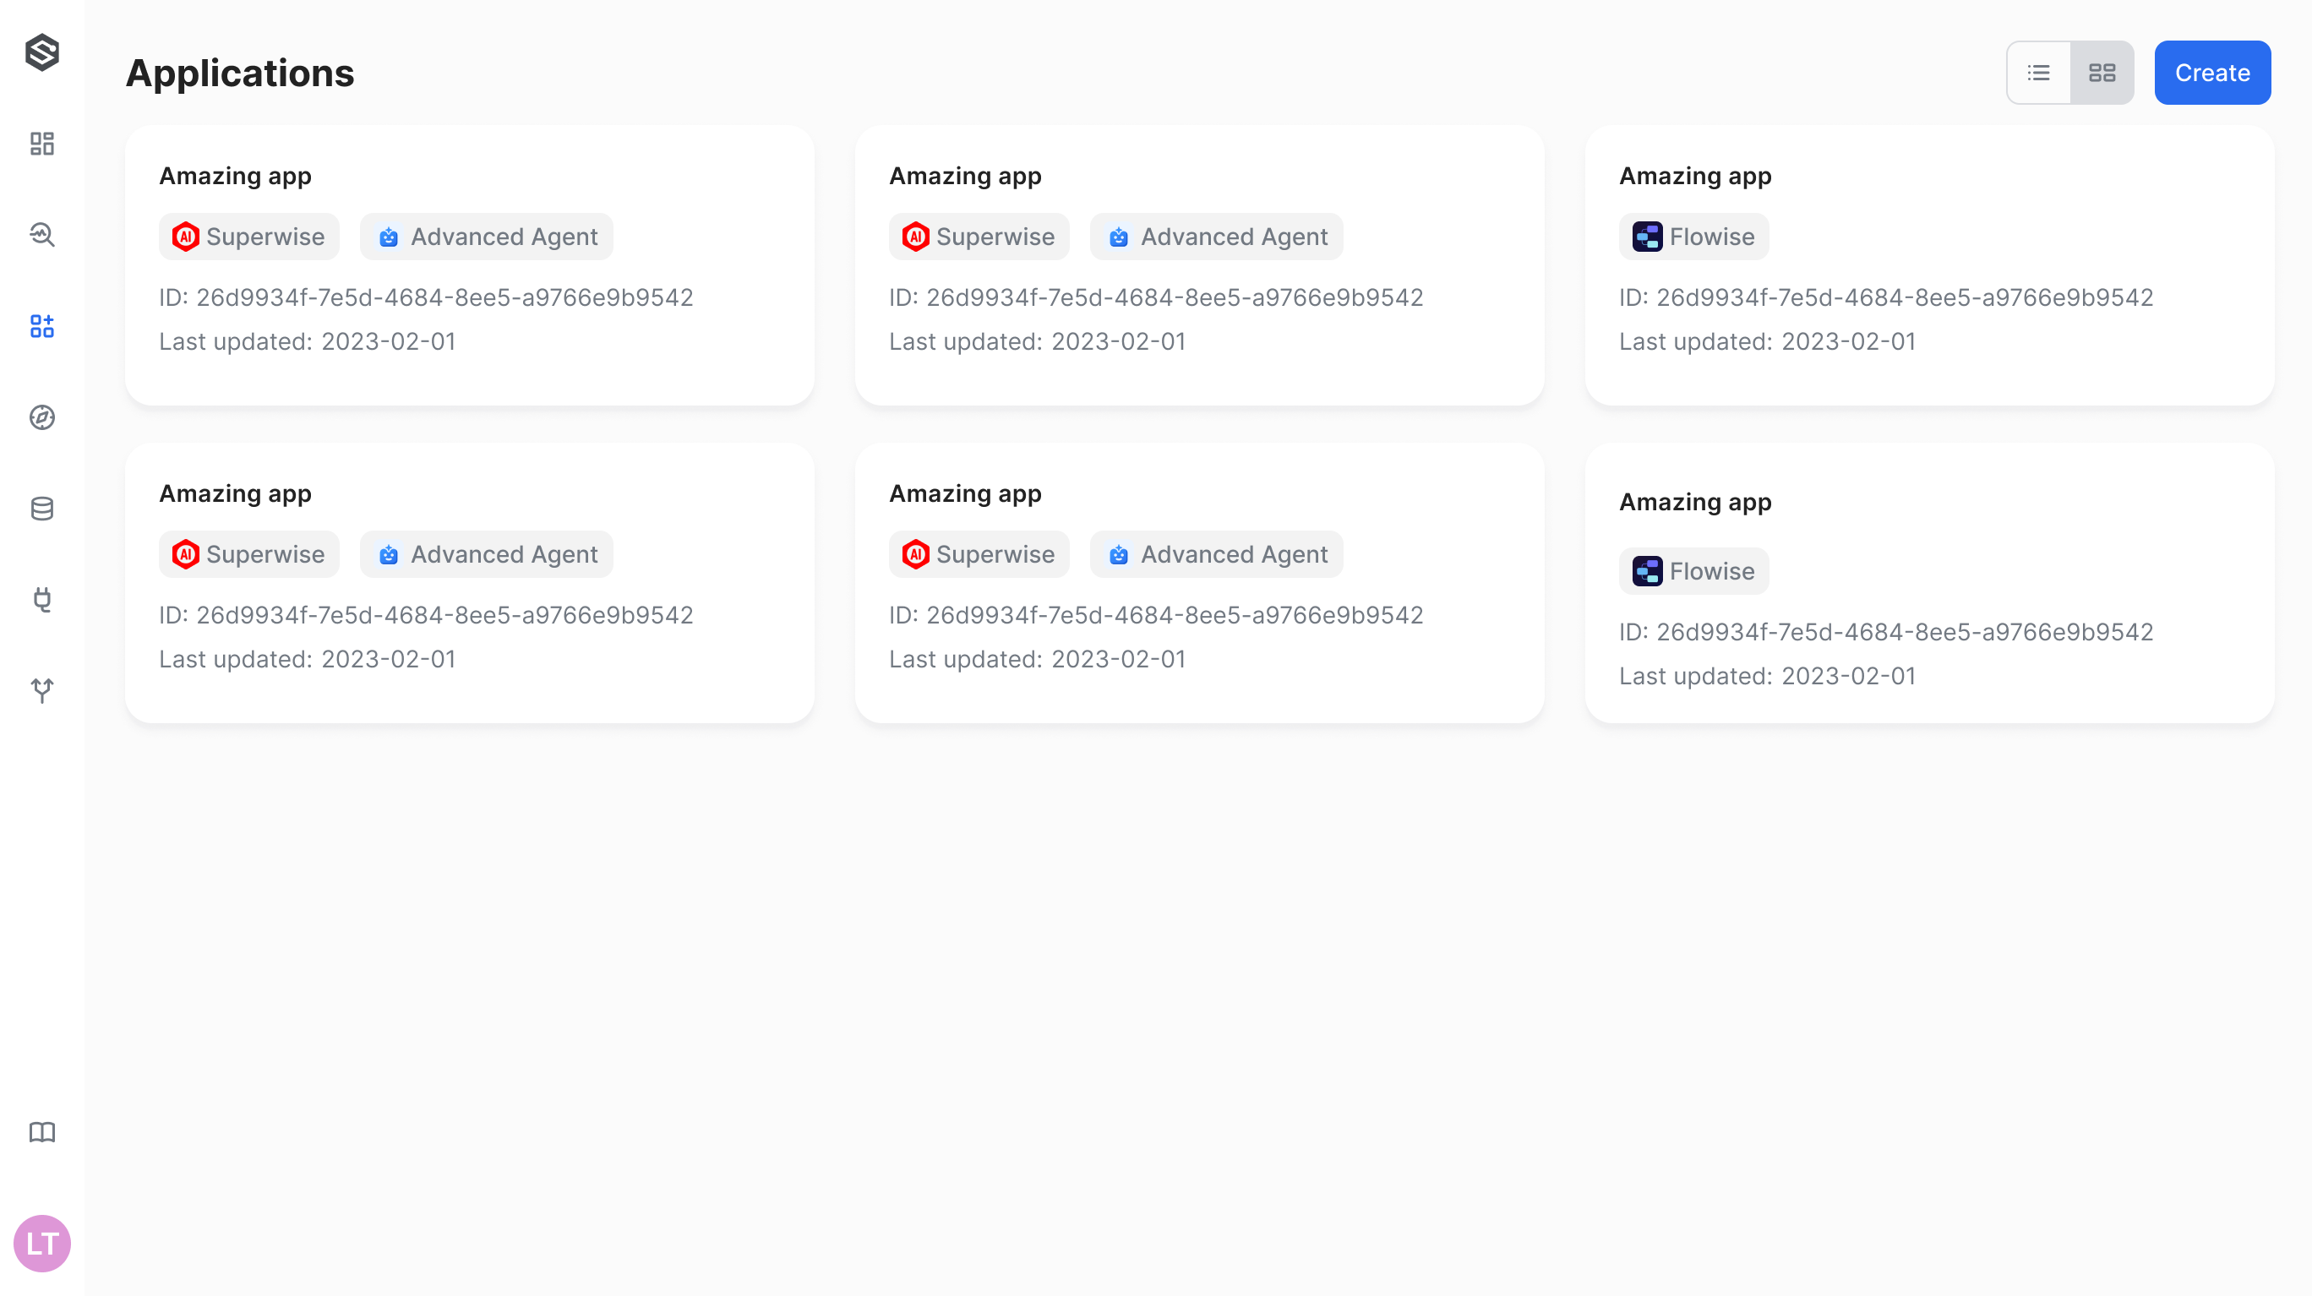Click the Superwise logo in the sidebar
The width and height of the screenshot is (2312, 1296).
(42, 52)
